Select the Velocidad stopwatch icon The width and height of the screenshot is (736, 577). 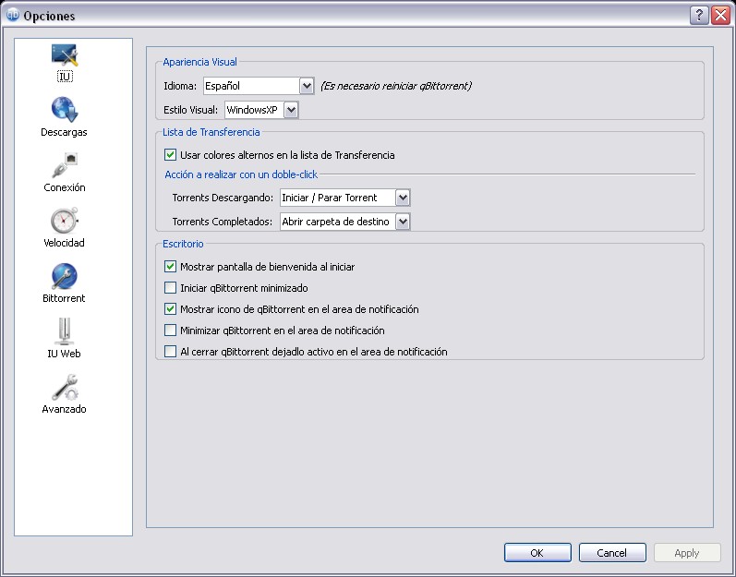pyautogui.click(x=65, y=220)
